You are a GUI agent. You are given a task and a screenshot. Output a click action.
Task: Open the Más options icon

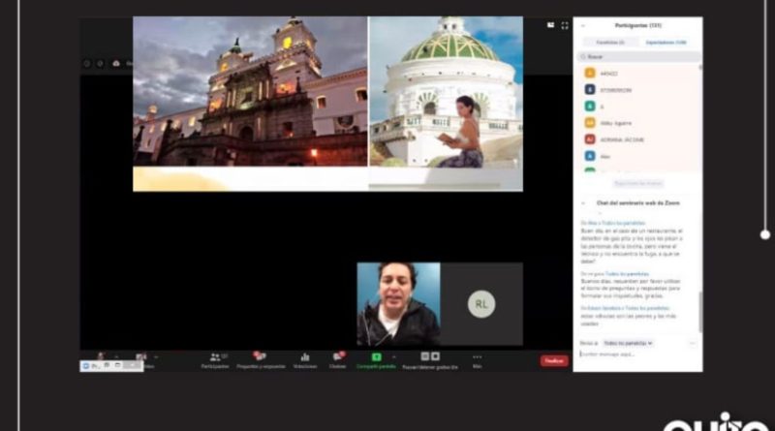click(x=477, y=357)
